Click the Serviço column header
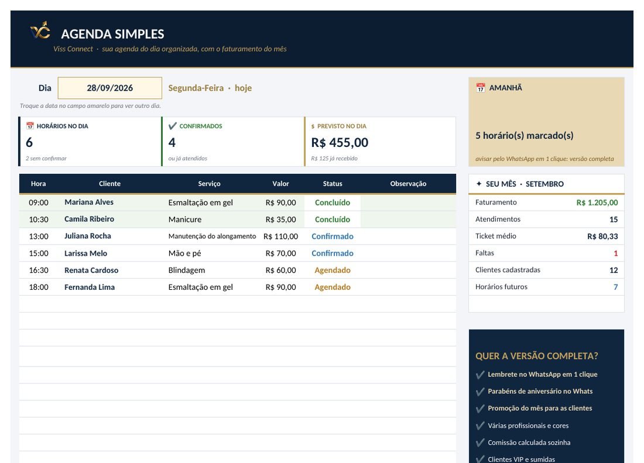Screen dimensions: 644x463 (x=209, y=183)
